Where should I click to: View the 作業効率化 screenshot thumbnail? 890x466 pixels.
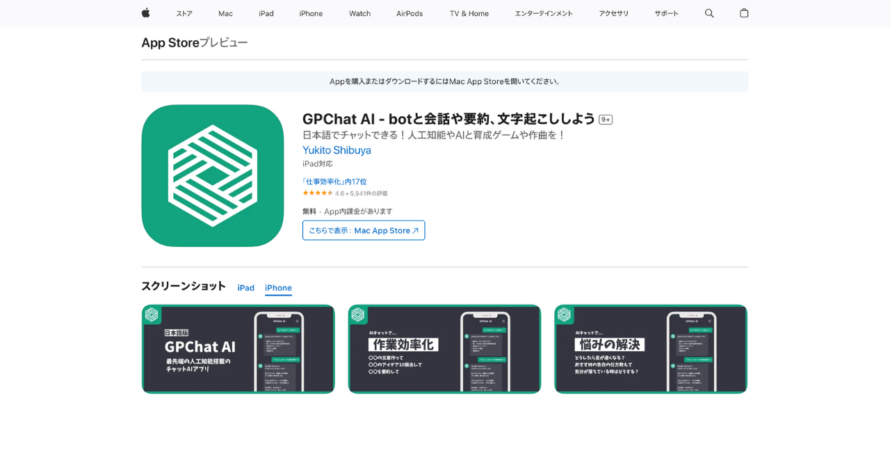click(444, 349)
